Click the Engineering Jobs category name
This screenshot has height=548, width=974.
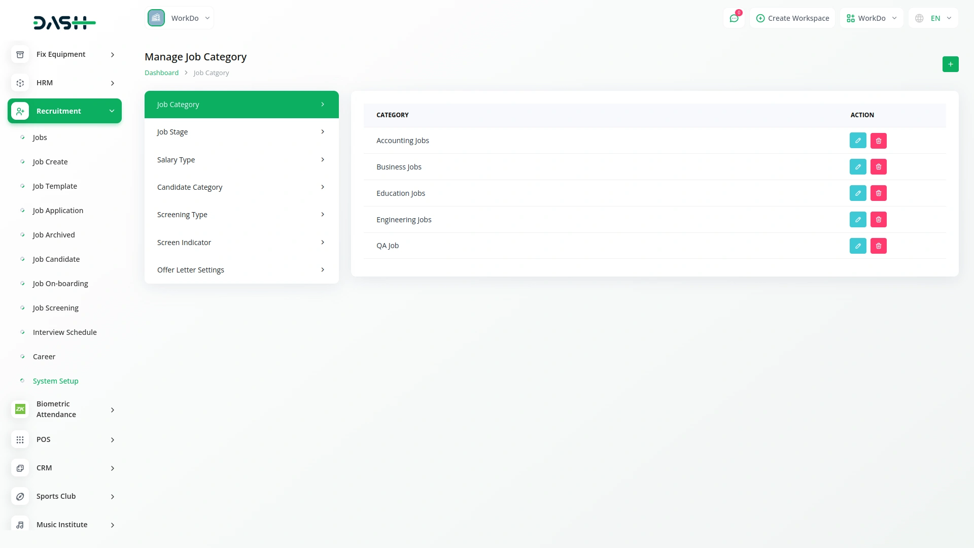[x=404, y=220]
